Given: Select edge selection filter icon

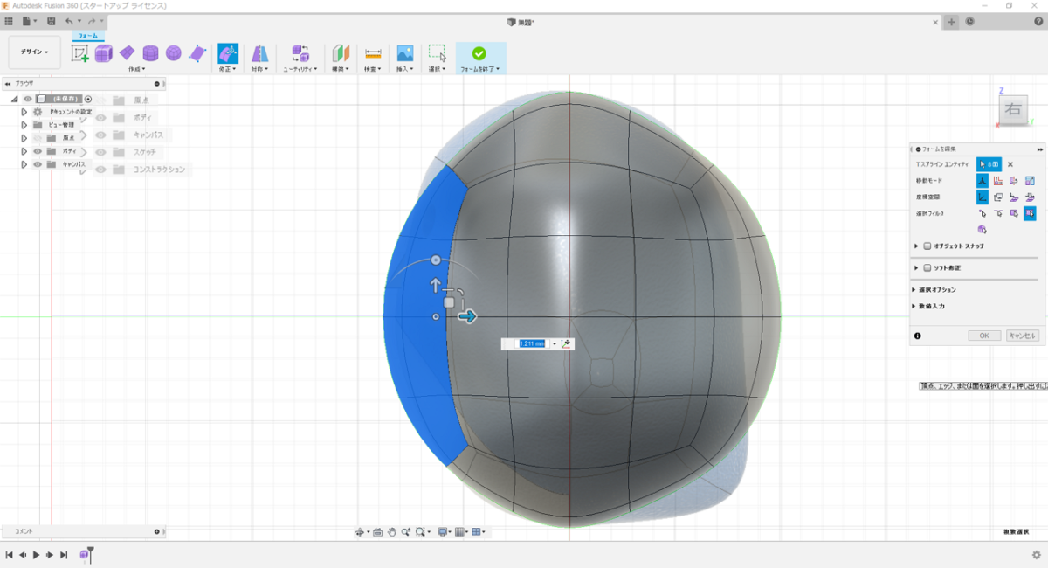Looking at the screenshot, I should tap(998, 213).
